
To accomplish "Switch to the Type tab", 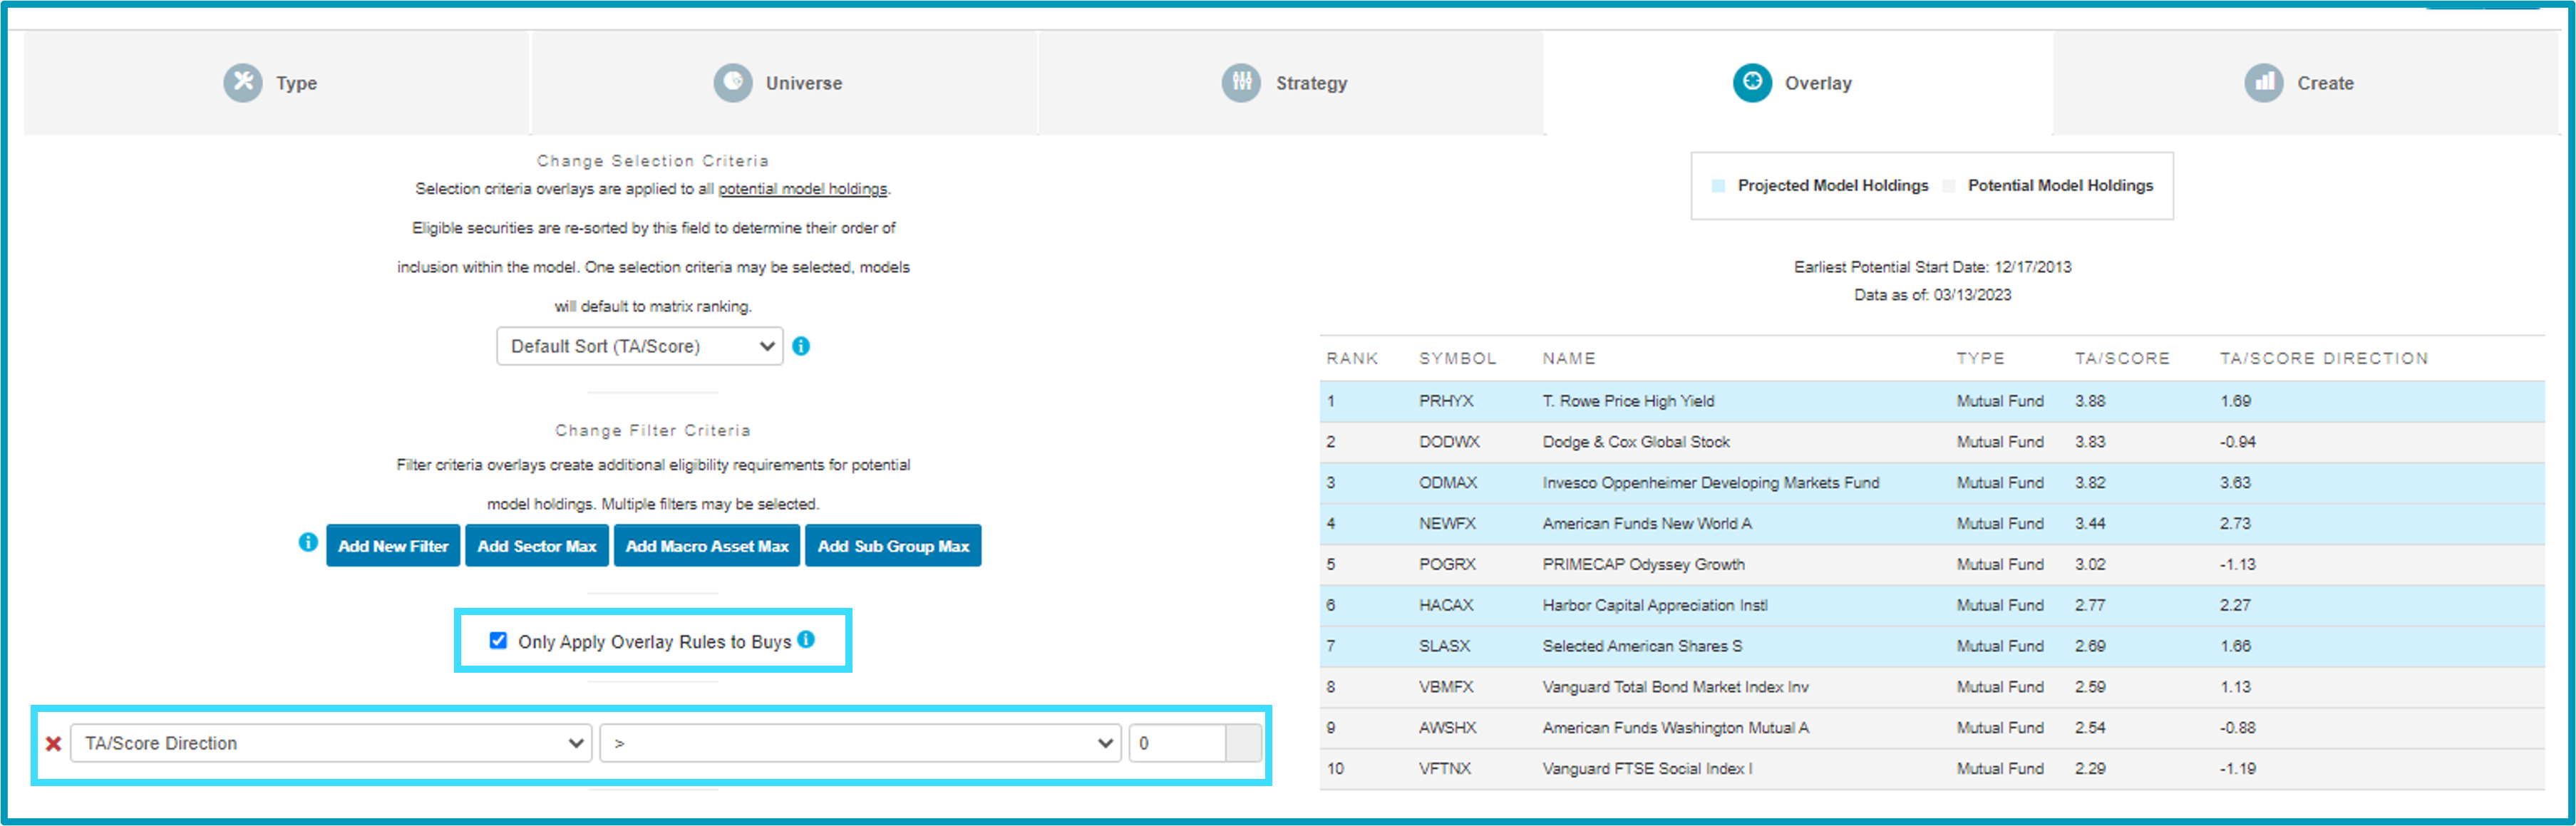I will click(276, 83).
